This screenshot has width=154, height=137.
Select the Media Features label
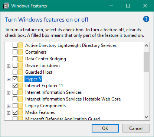[x=40, y=112]
